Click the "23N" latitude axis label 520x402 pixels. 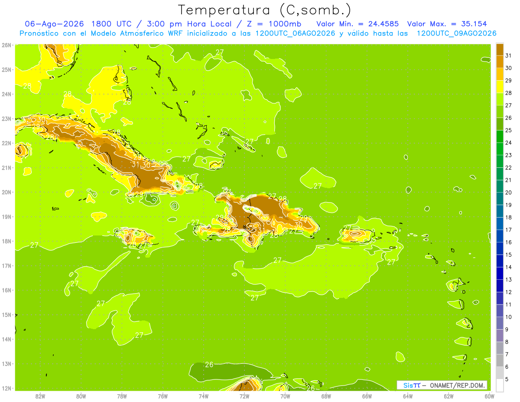(x=6, y=118)
